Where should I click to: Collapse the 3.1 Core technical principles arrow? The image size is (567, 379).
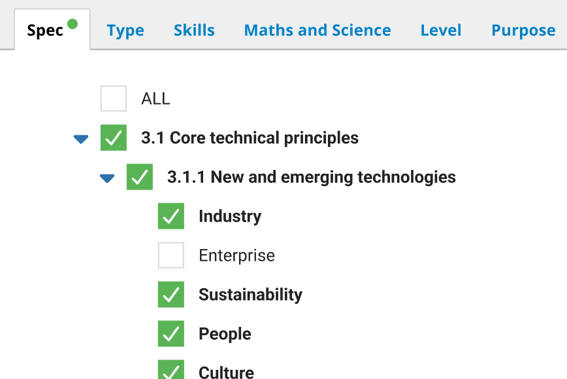coord(81,139)
